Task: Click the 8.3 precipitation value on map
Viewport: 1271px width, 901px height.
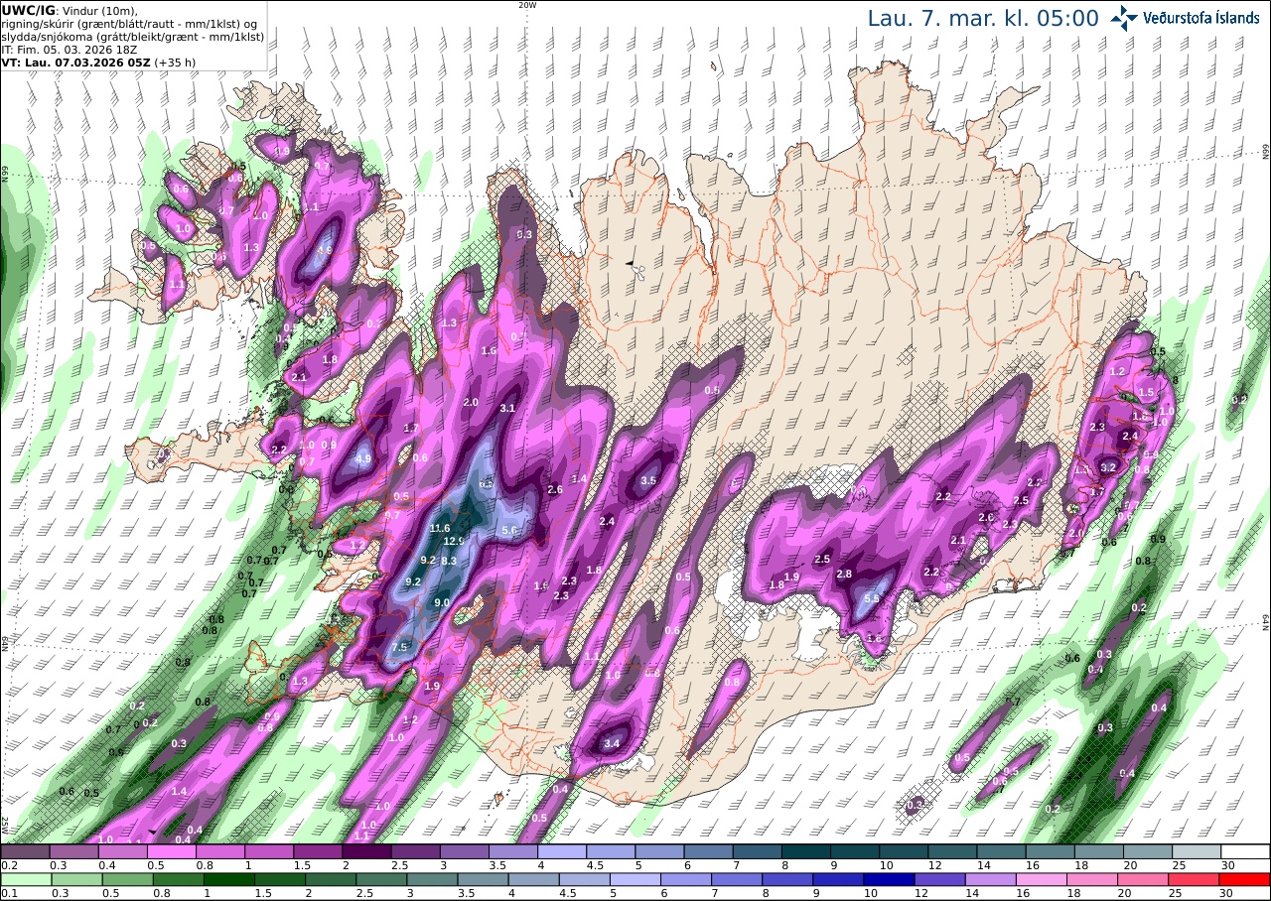Action: (x=448, y=562)
